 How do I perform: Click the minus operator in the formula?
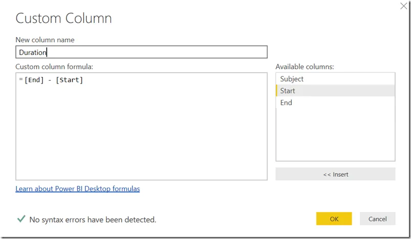click(x=50, y=80)
